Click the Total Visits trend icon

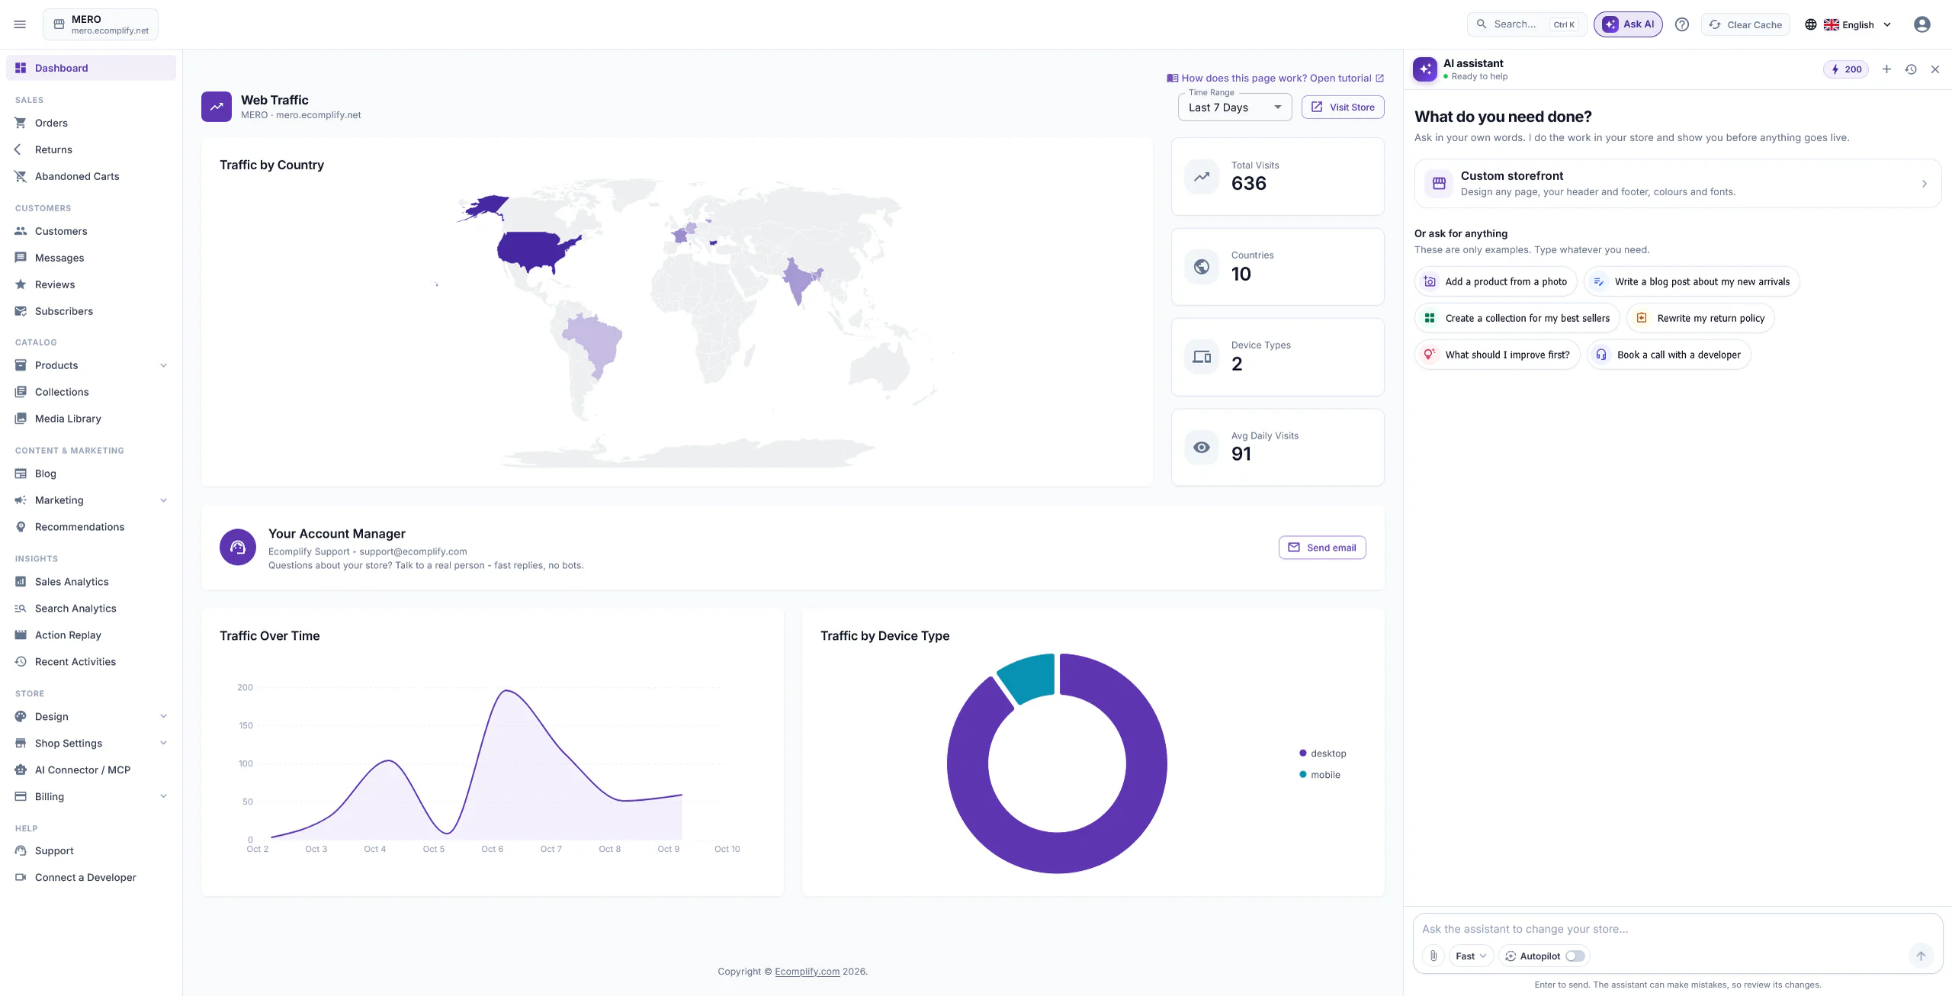1201,176
